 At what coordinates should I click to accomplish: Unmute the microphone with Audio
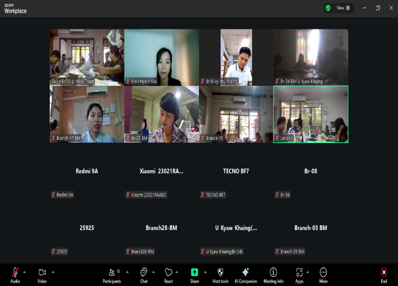click(15, 274)
